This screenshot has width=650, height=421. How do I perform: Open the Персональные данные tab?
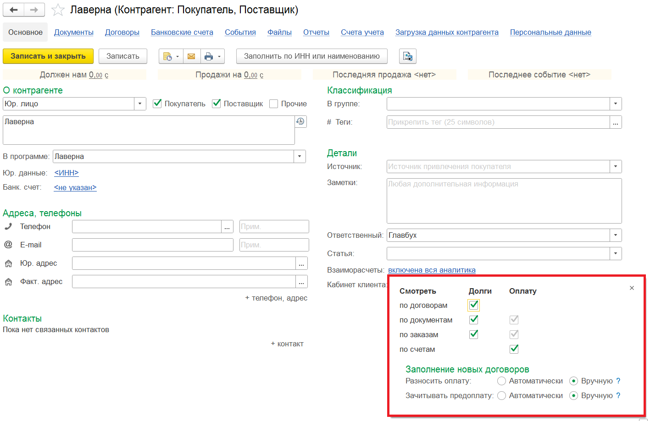pyautogui.click(x=550, y=32)
